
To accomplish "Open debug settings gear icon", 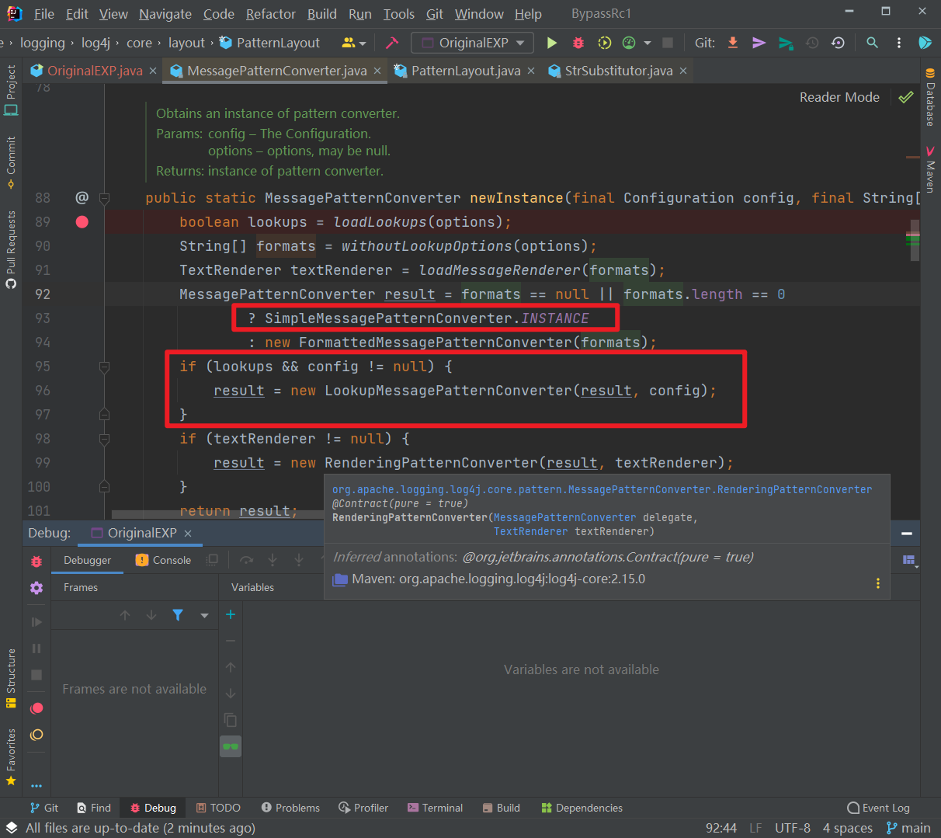I will (36, 588).
